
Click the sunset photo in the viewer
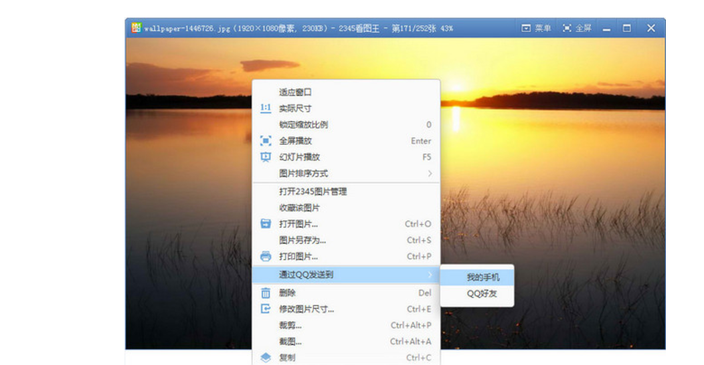pos(569,201)
